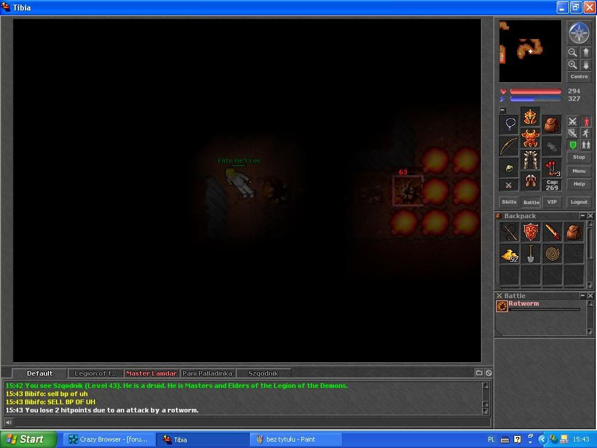Click the Rotworm health bar in Battle

click(545, 309)
